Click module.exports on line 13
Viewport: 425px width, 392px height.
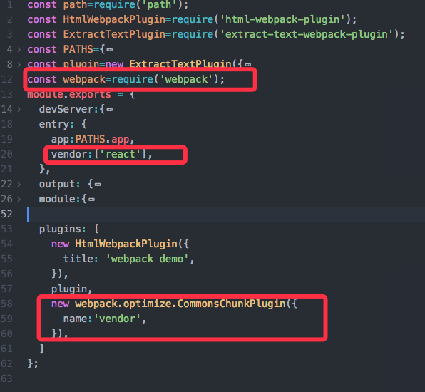(69, 95)
